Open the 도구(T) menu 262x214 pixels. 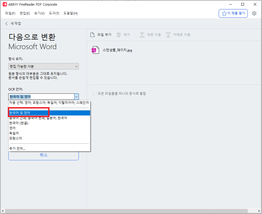tap(54, 13)
